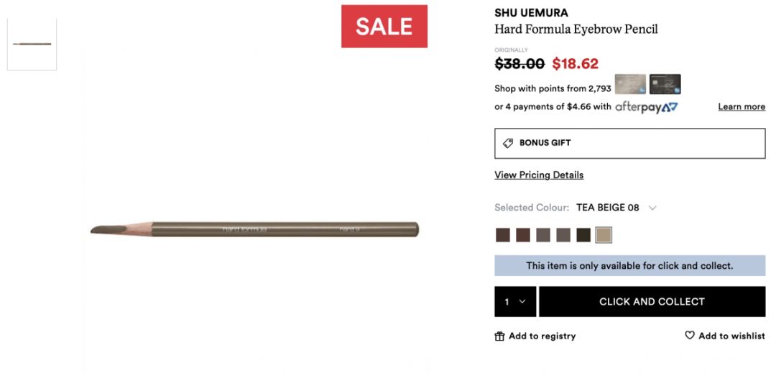
Task: Click the silver platinum card icon
Action: coord(629,85)
